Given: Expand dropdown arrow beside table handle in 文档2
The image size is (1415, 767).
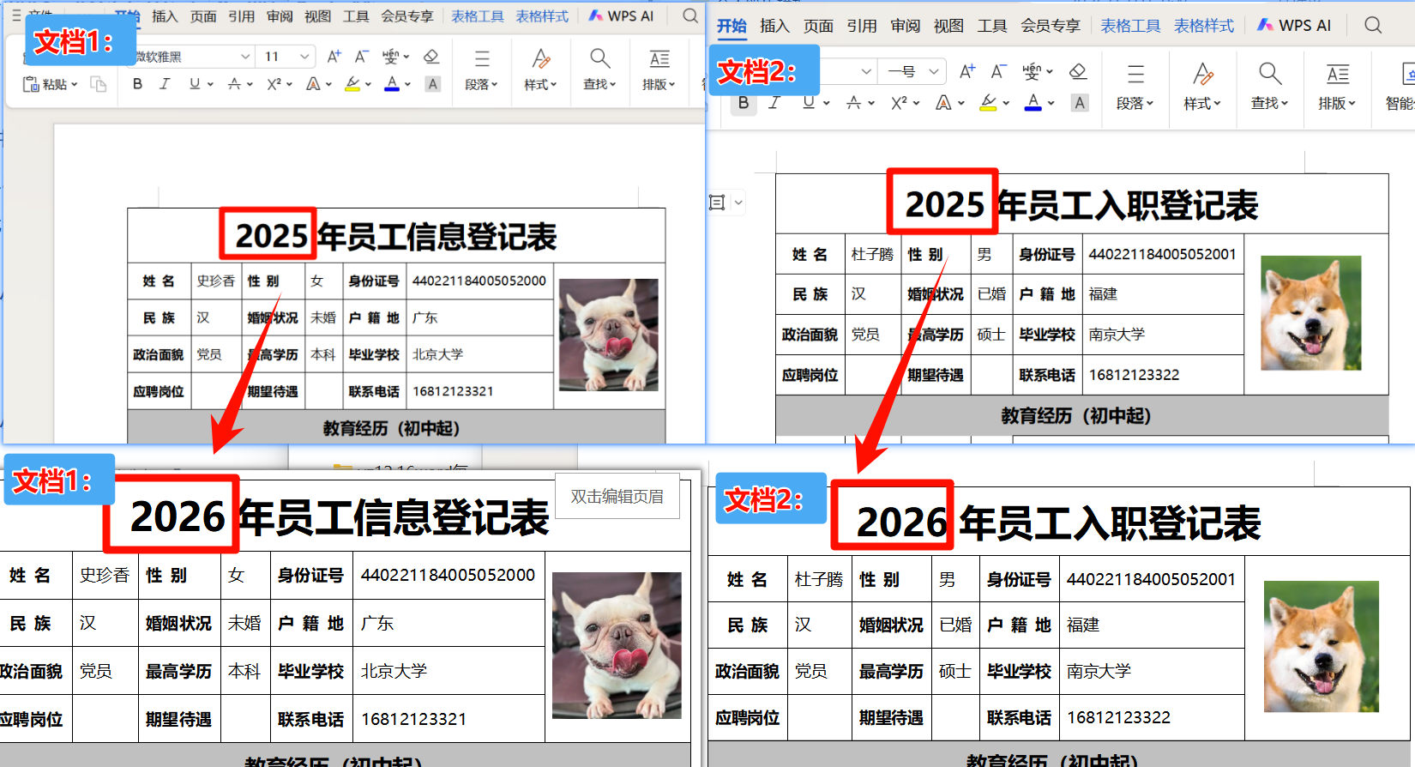Looking at the screenshot, I should (738, 203).
